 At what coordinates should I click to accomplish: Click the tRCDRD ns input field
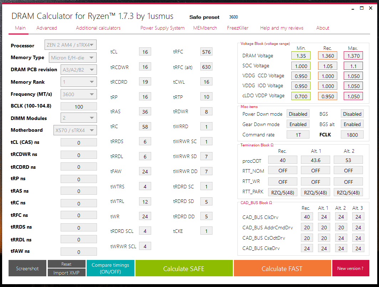tap(78, 167)
